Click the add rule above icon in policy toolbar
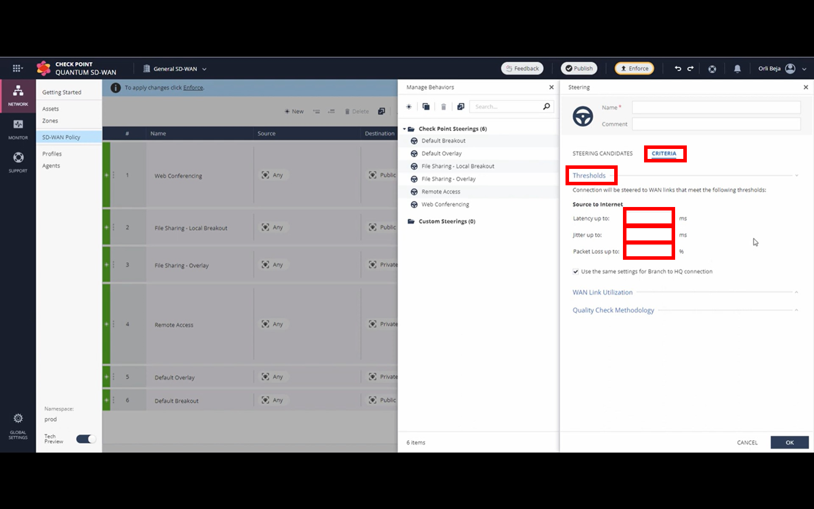 (x=316, y=111)
